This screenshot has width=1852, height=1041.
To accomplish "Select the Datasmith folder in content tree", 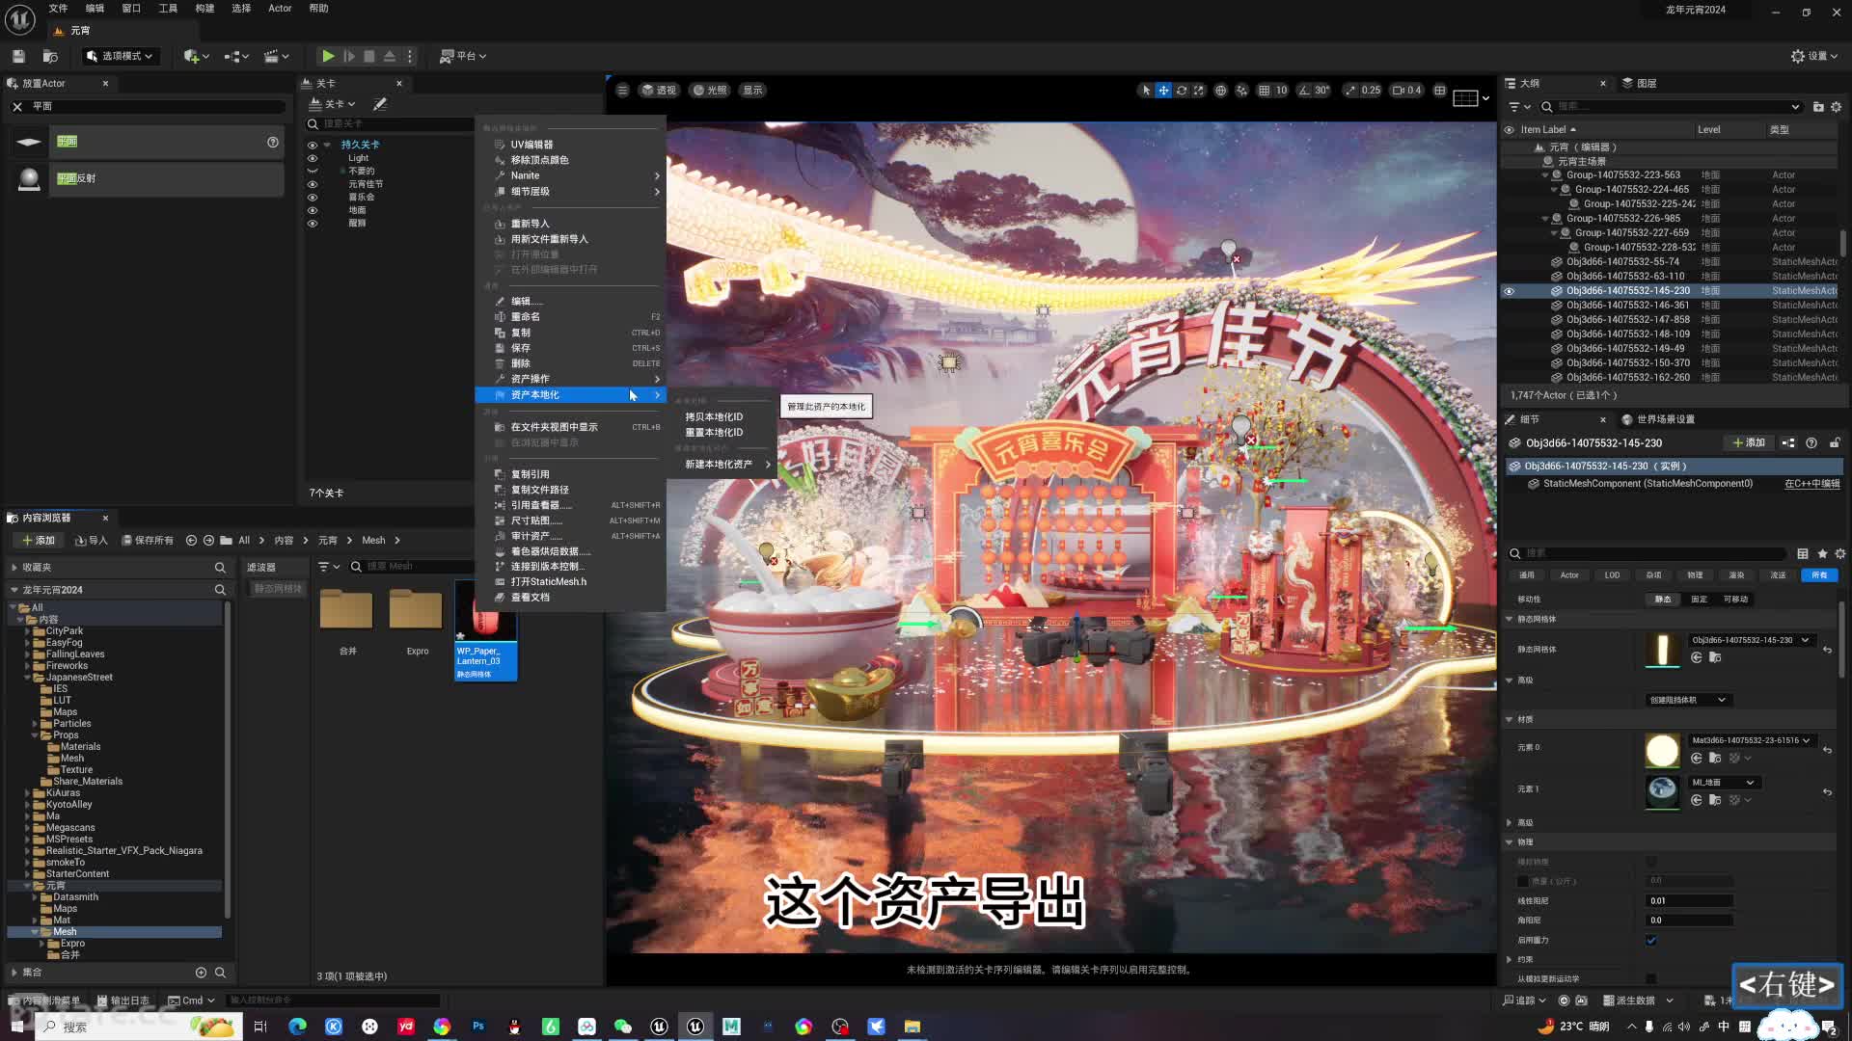I will coord(75,897).
